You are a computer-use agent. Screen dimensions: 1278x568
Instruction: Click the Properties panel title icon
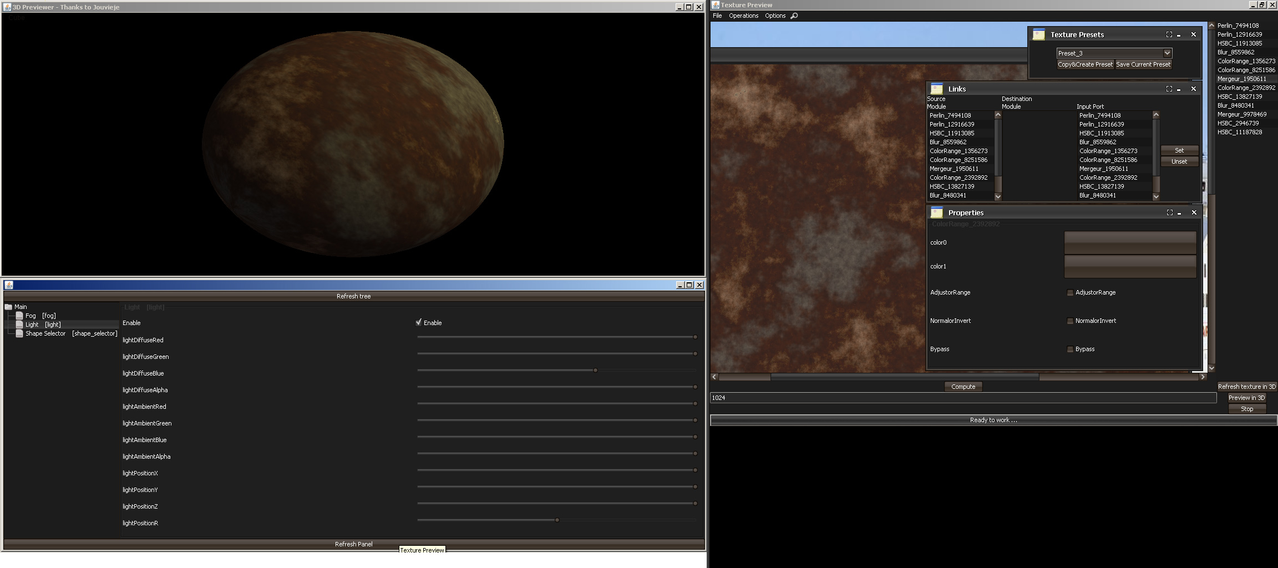(x=937, y=212)
